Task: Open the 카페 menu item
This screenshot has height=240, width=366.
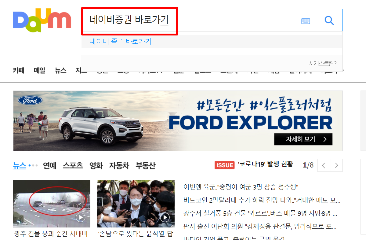Action: pos(19,70)
